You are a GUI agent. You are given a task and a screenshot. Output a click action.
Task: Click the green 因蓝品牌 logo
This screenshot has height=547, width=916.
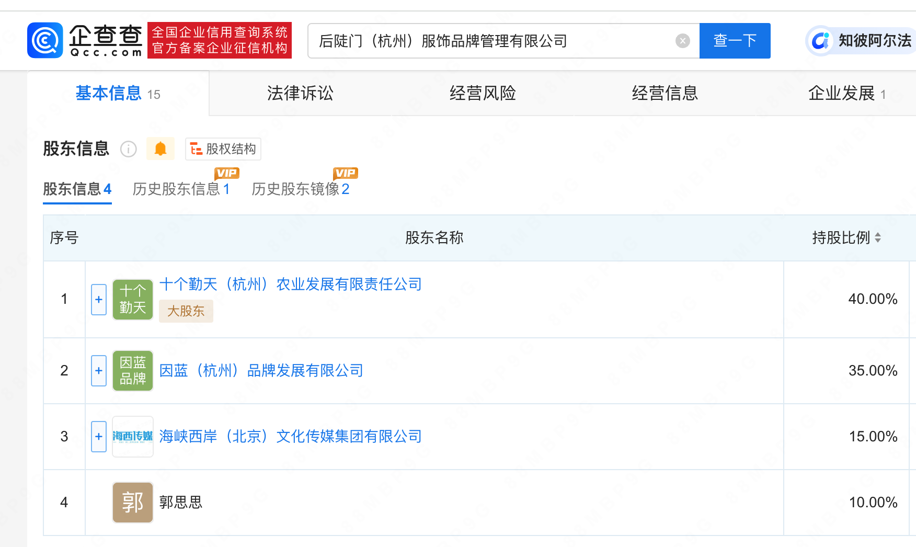(x=133, y=371)
